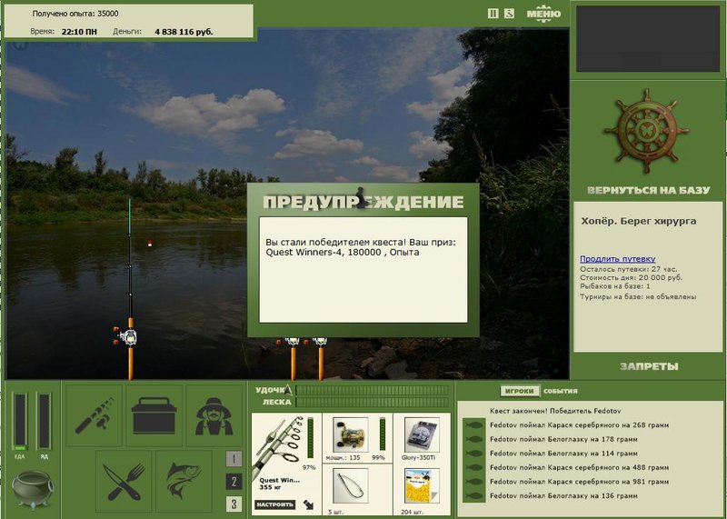The width and height of the screenshot is (727, 519).
Task: Click the cooking pot icon
Action: click(33, 489)
